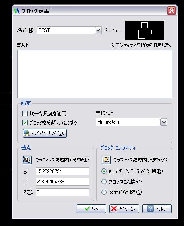This screenshot has height=226, width=184.
Task: Click the グラフィック領域内で選択(A) label
Action: pos(140,160)
